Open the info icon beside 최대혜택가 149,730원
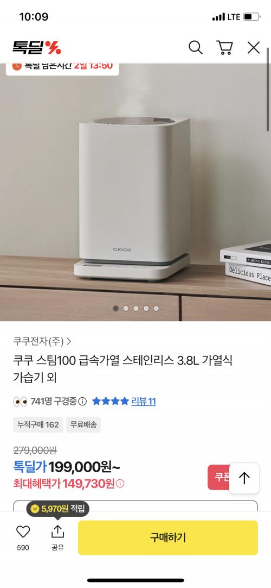Image resolution: width=271 pixels, height=588 pixels. tap(120, 483)
